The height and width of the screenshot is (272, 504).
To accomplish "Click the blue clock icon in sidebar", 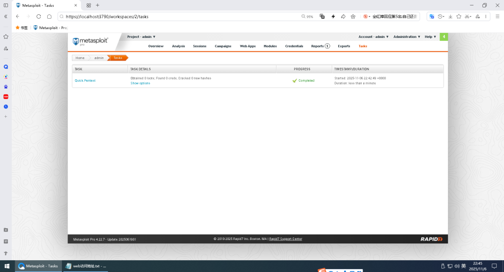I will (x=6, y=106).
